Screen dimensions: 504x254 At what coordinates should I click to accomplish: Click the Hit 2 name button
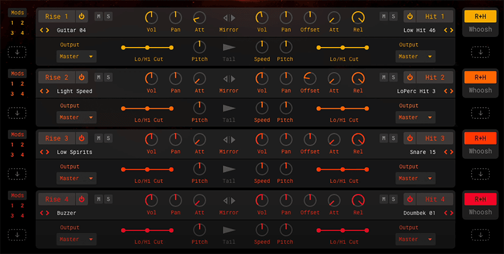point(435,77)
